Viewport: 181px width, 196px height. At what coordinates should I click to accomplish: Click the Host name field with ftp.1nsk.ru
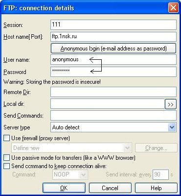[x=113, y=37]
